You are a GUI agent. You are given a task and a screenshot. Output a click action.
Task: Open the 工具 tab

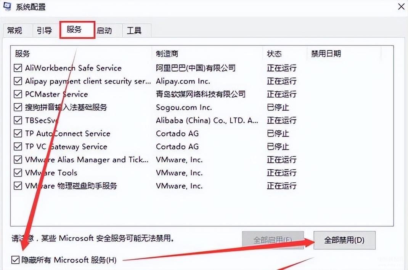[x=134, y=31]
